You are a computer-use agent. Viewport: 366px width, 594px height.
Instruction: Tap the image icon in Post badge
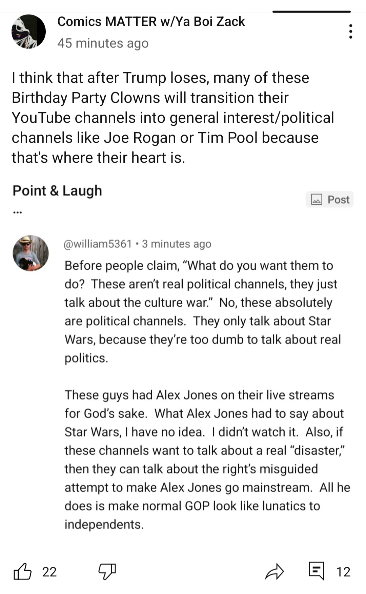(317, 200)
